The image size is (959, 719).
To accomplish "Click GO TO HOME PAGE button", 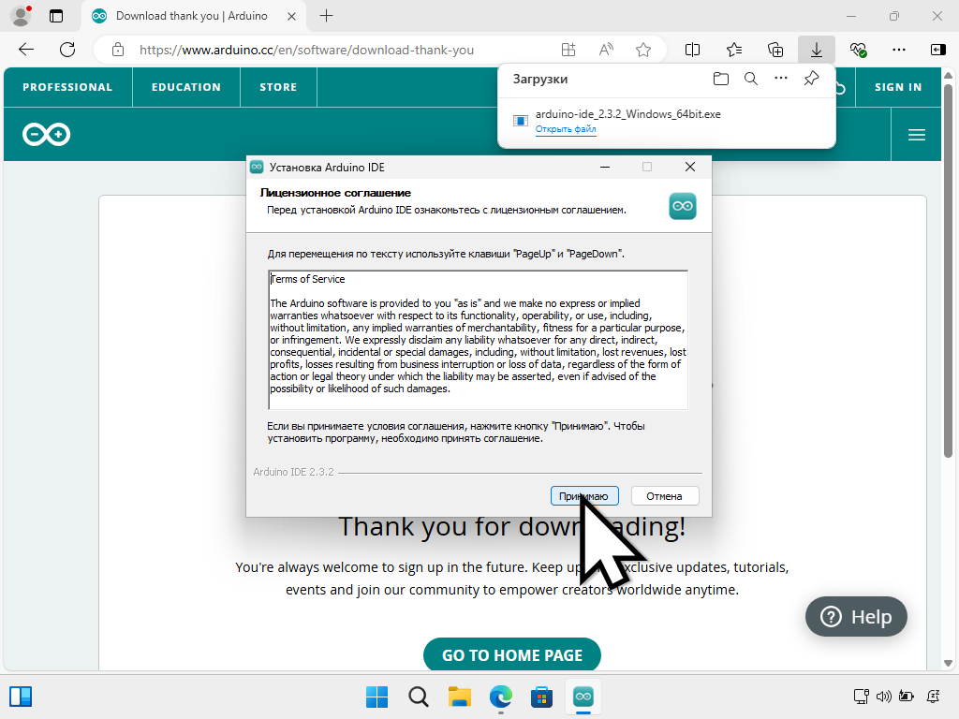I will click(x=512, y=654).
